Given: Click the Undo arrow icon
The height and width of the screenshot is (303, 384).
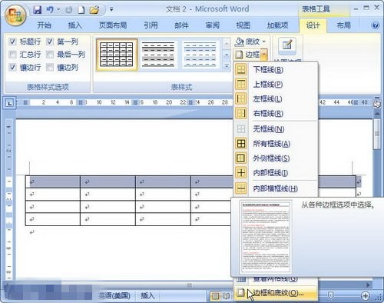Looking at the screenshot, I should [50, 10].
